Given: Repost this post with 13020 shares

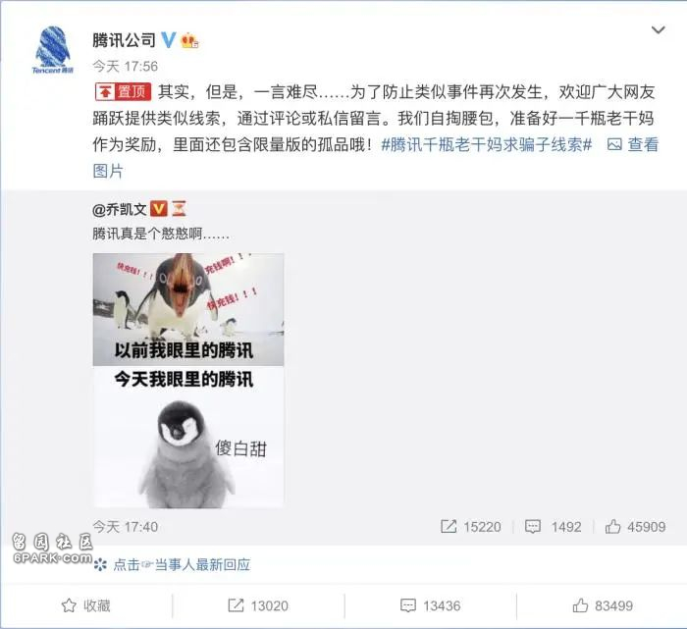Looking at the screenshot, I should [x=258, y=605].
